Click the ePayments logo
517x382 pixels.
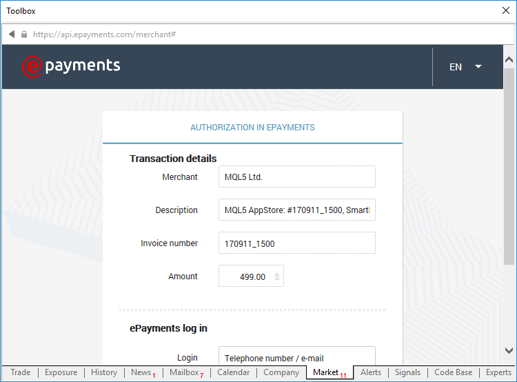coord(71,66)
